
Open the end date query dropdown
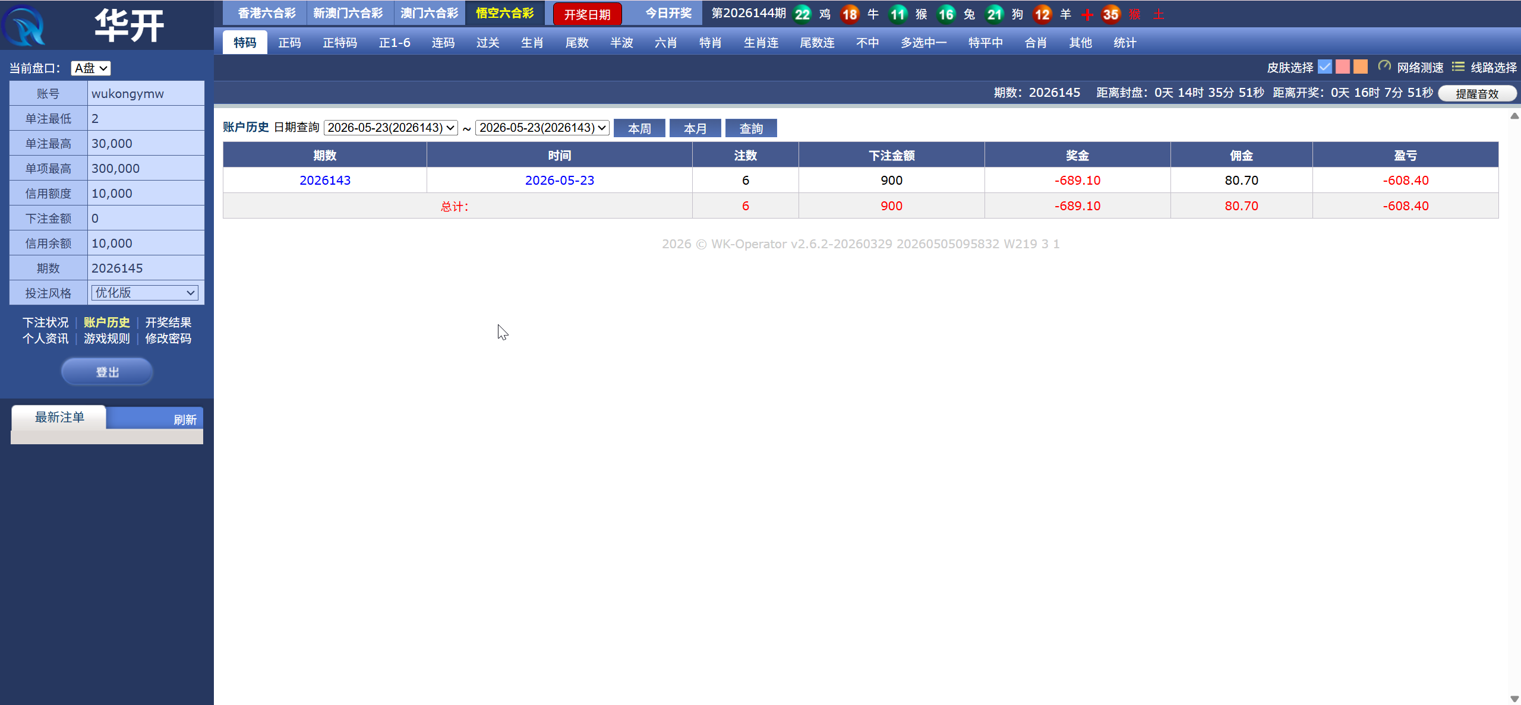(542, 128)
